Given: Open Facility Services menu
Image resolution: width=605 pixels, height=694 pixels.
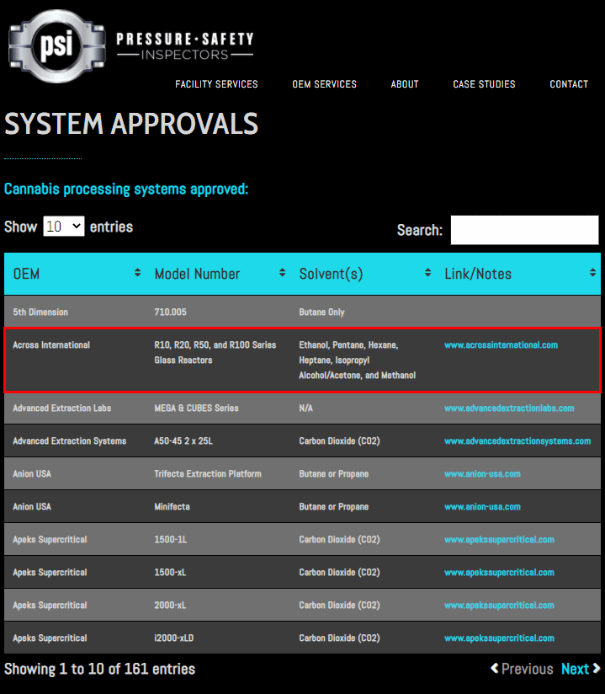Looking at the screenshot, I should pyautogui.click(x=216, y=84).
